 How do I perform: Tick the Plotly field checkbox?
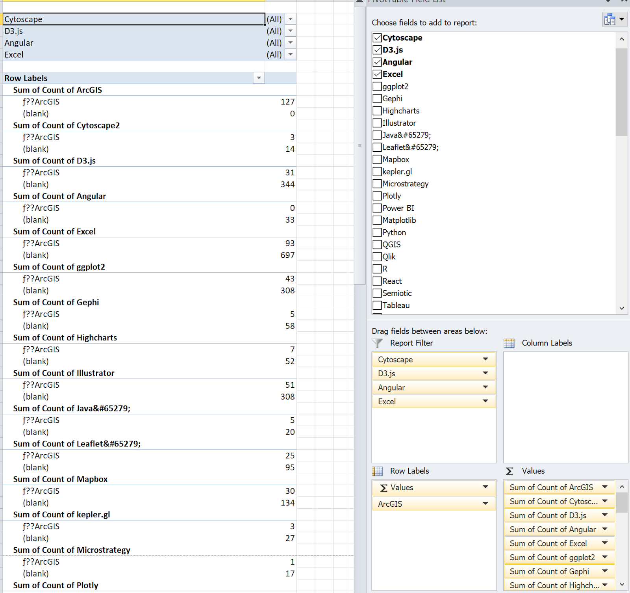[377, 196]
